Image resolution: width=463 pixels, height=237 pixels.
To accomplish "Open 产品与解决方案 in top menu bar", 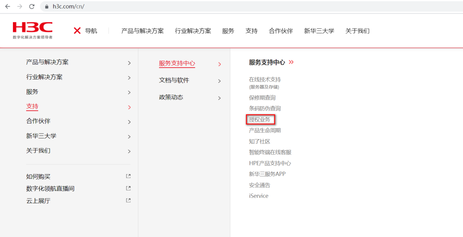I will (142, 31).
